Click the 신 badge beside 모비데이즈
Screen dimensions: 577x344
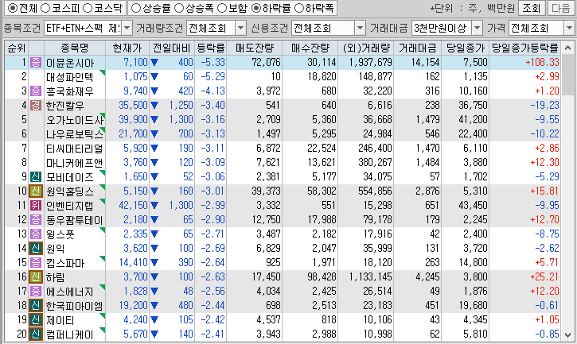(36, 177)
